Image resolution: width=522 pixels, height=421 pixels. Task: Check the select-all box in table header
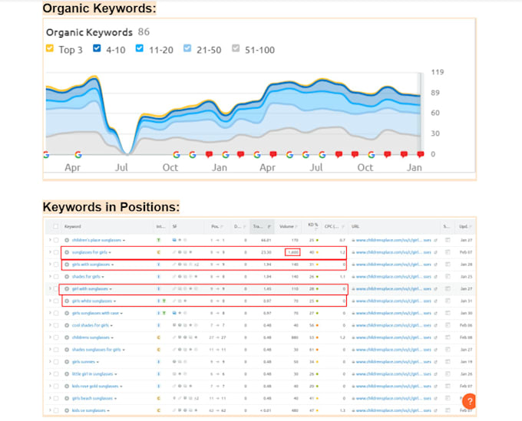(56, 226)
